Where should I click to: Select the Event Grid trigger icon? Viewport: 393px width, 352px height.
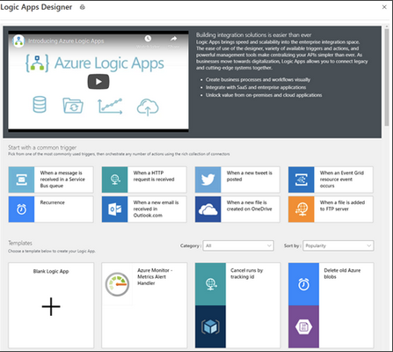[x=301, y=180]
